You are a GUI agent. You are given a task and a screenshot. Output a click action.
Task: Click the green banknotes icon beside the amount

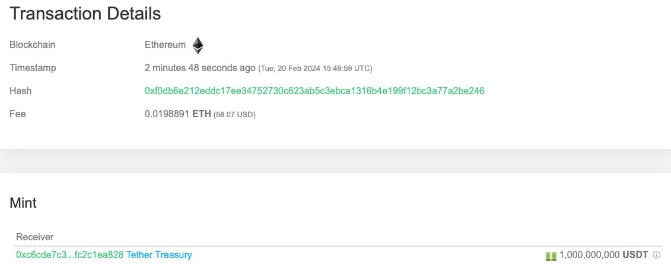tap(551, 256)
